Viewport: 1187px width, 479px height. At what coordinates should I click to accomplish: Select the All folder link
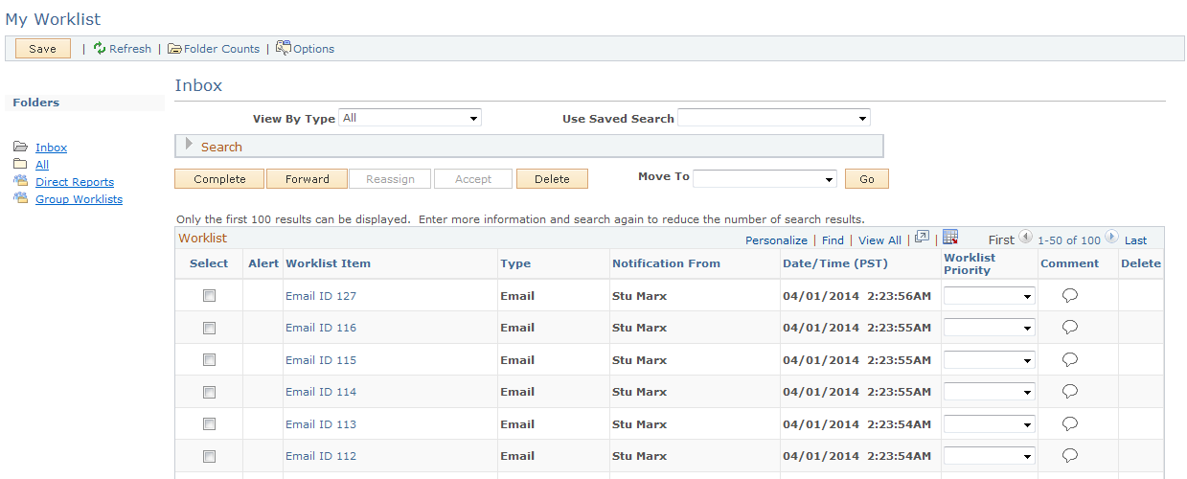pyautogui.click(x=42, y=165)
